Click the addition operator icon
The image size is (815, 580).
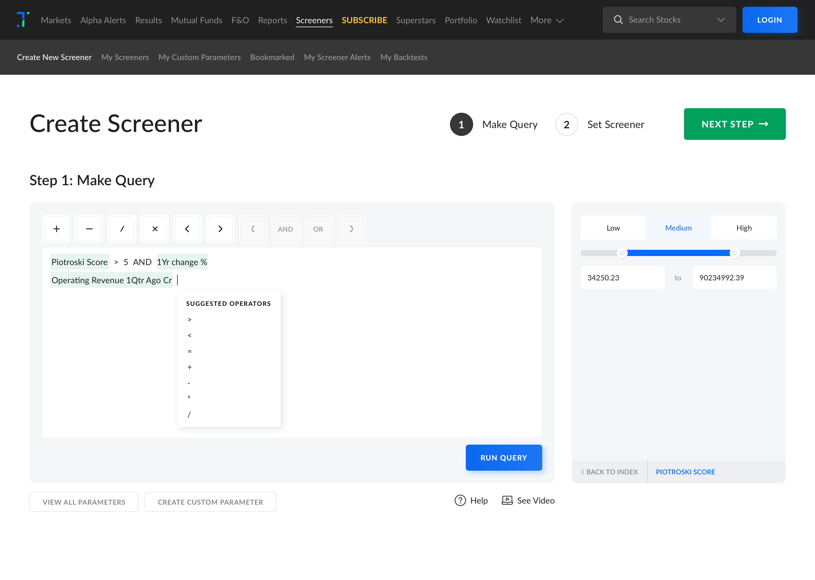coord(56,229)
